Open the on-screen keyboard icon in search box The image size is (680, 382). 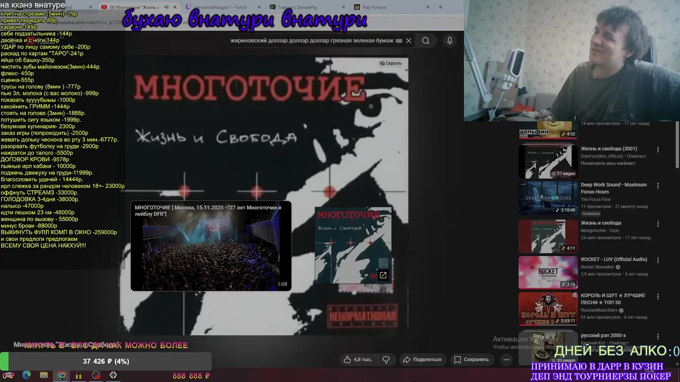[399, 41]
